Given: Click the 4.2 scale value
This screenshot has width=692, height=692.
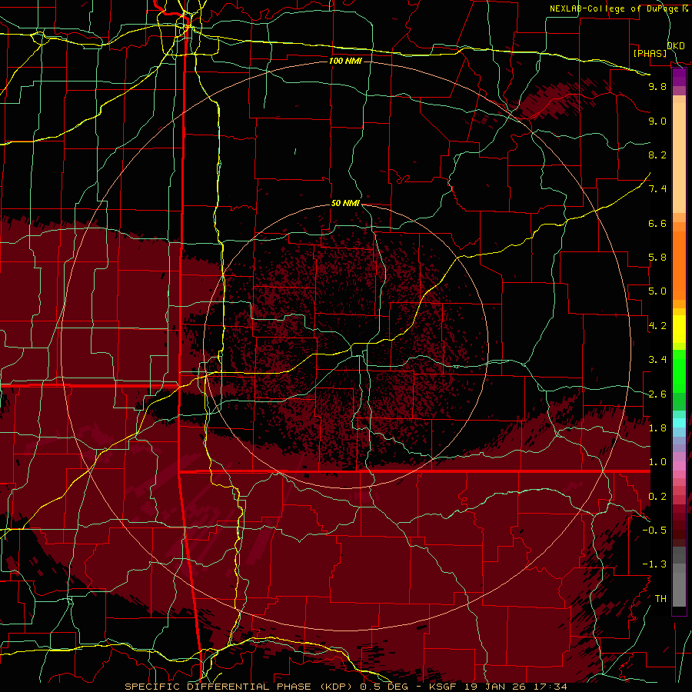Looking at the screenshot, I should point(657,326).
